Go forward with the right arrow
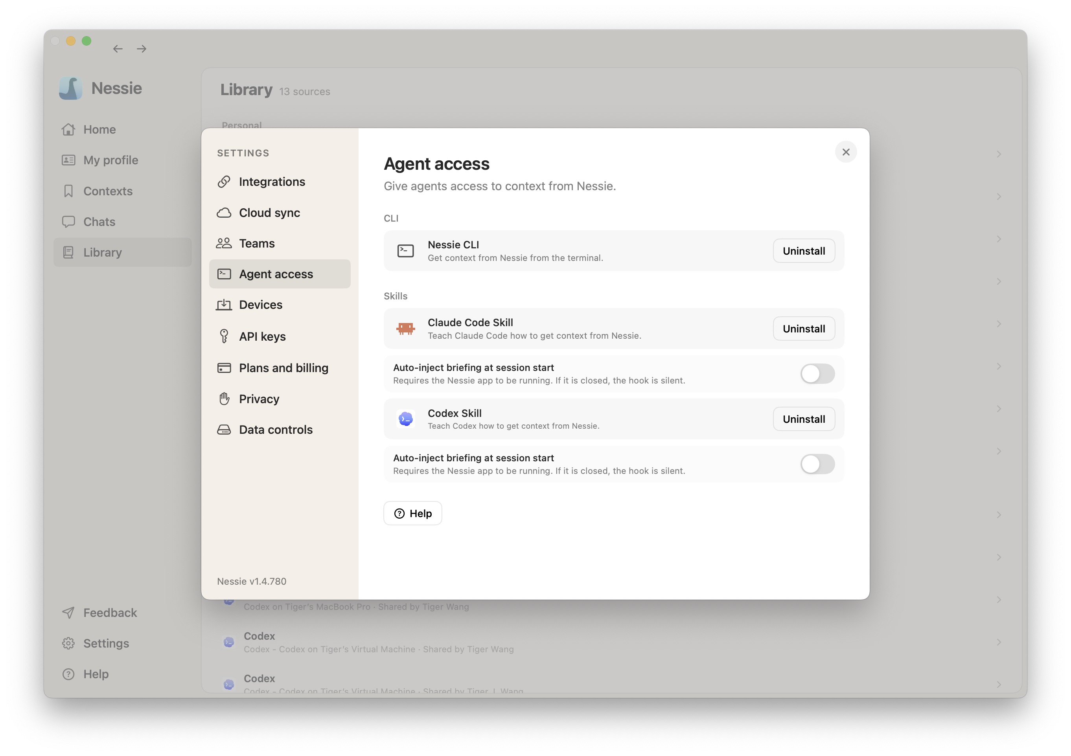 tap(142, 49)
